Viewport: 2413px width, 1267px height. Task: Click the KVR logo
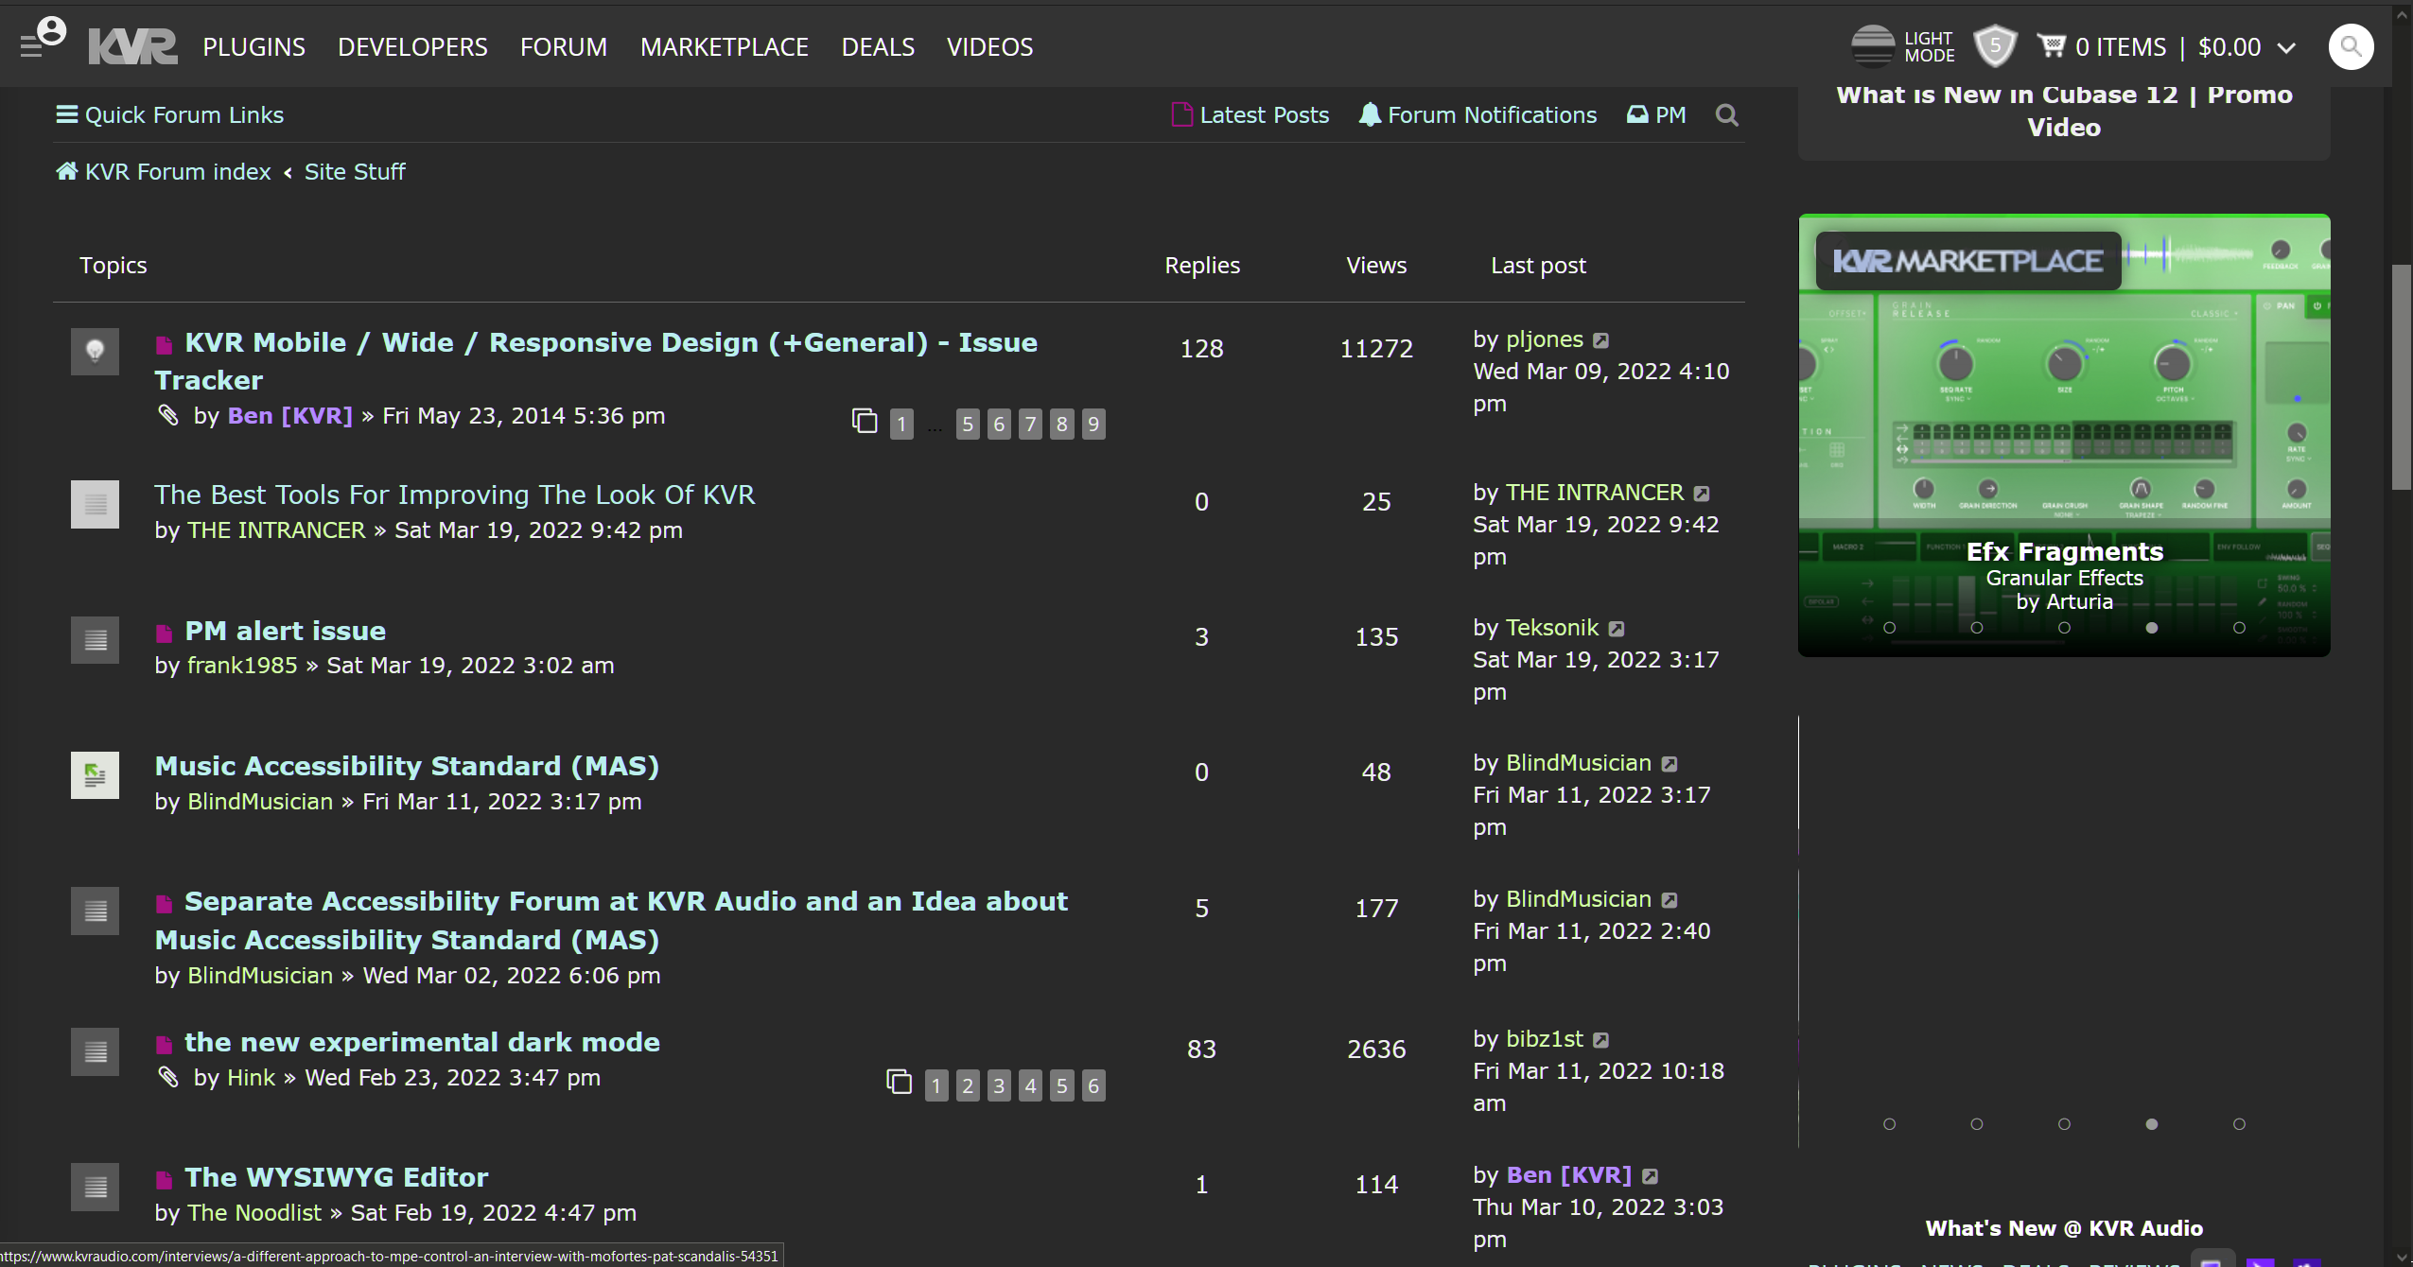click(132, 46)
